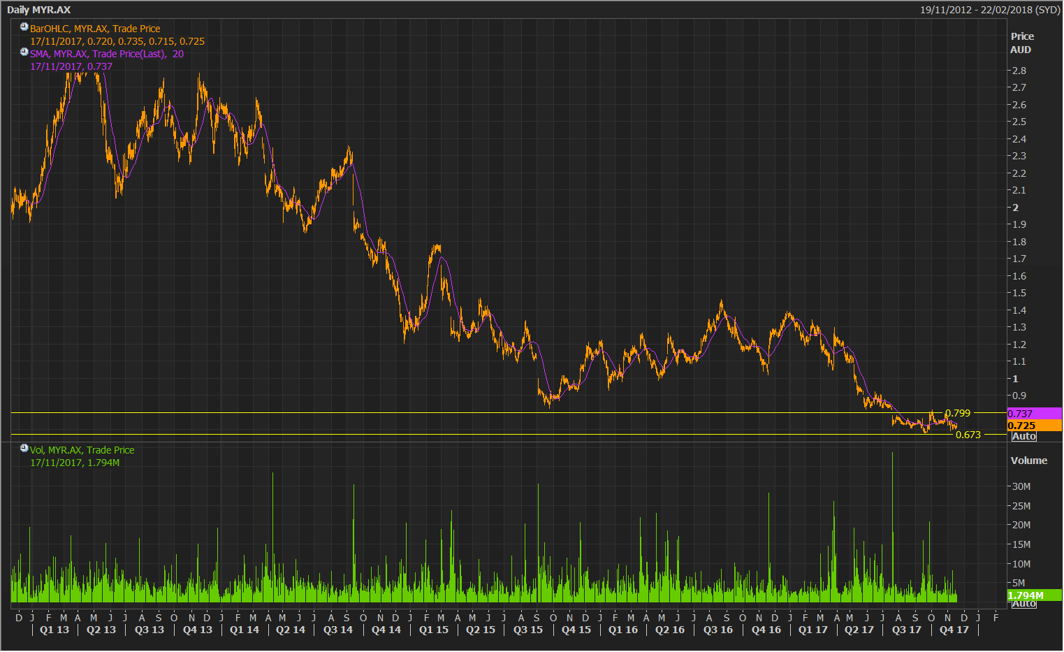Click the 2.8 price axis label
The image size is (1064, 652).
1019,71
